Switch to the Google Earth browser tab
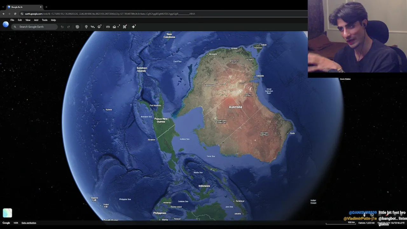Viewport: 407px width, 229px height. click(24, 7)
